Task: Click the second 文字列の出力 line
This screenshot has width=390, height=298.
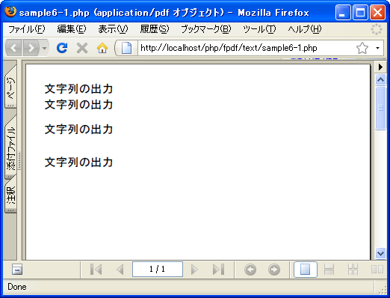Action: [78, 104]
